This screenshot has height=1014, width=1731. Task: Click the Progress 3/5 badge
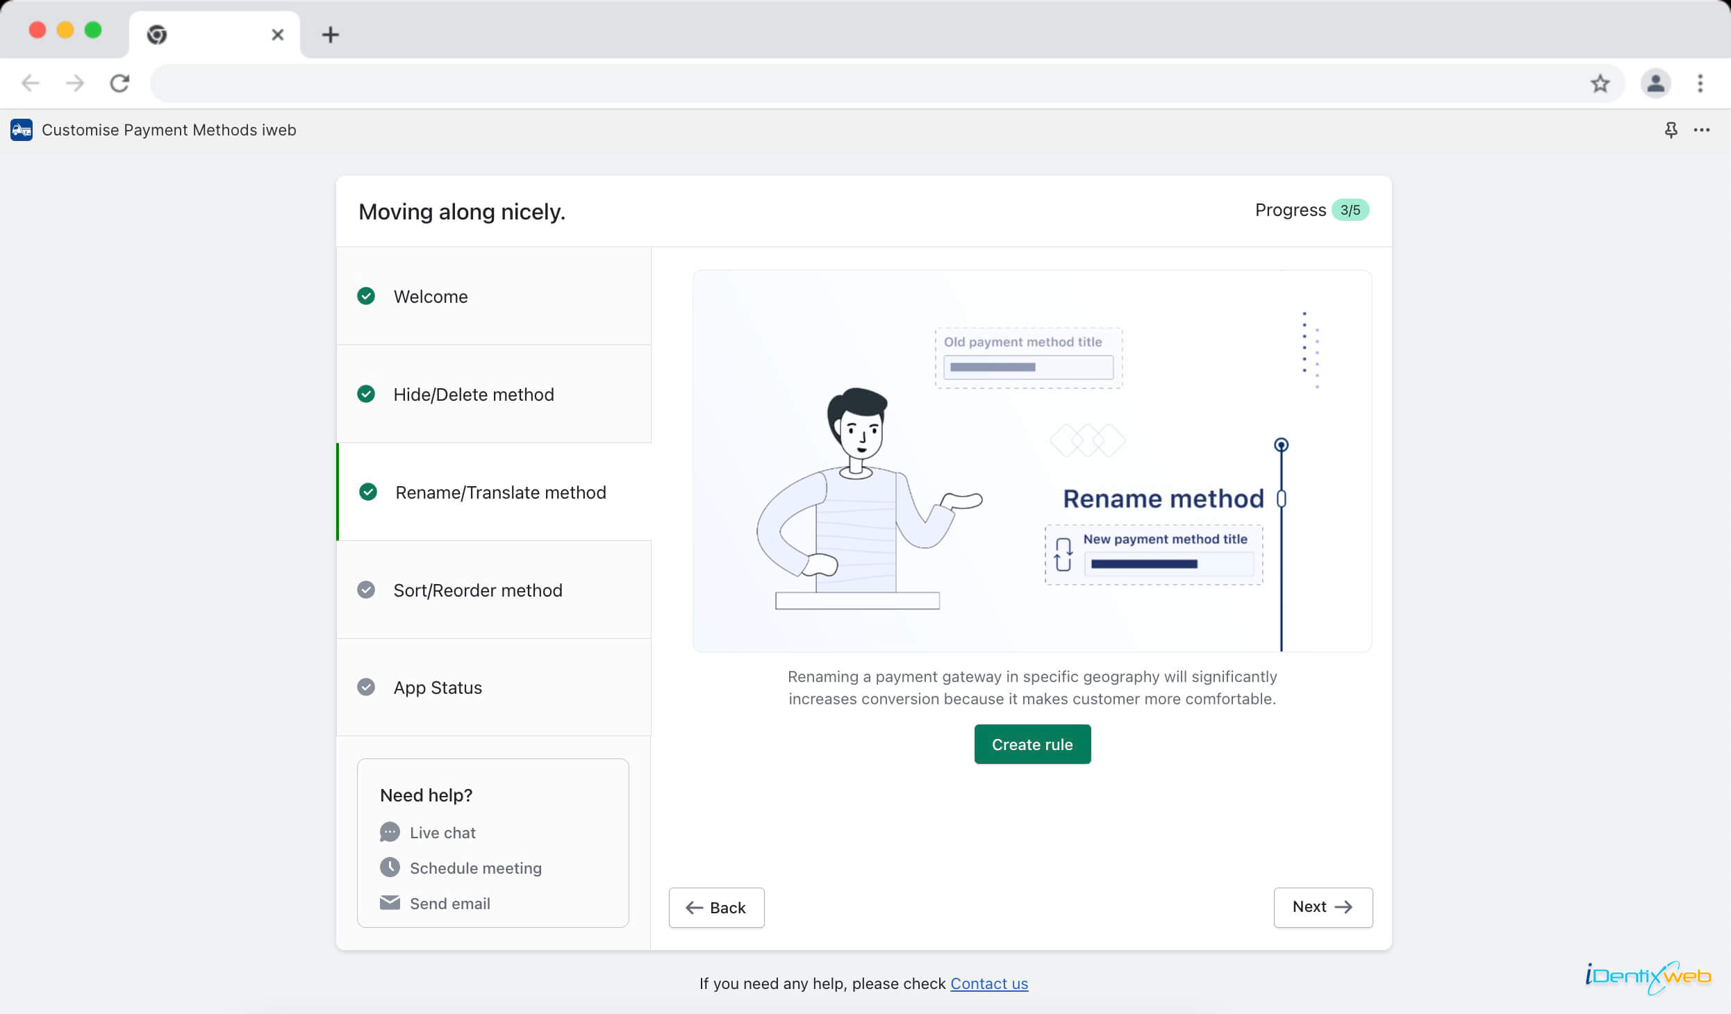(1350, 210)
